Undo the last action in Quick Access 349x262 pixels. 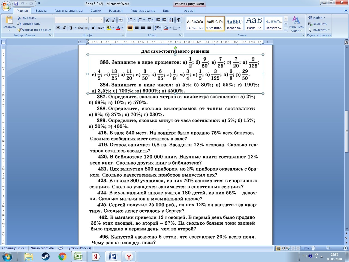22,4
